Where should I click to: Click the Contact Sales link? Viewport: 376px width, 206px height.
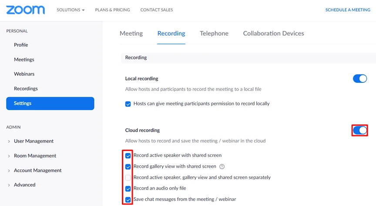157,10
